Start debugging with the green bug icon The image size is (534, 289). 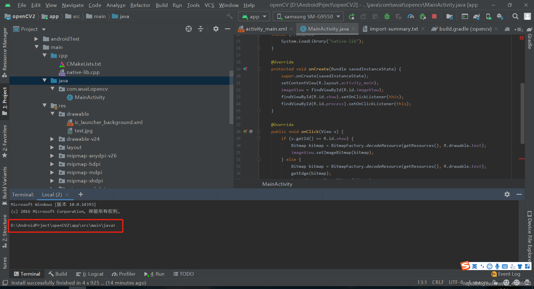point(387,17)
